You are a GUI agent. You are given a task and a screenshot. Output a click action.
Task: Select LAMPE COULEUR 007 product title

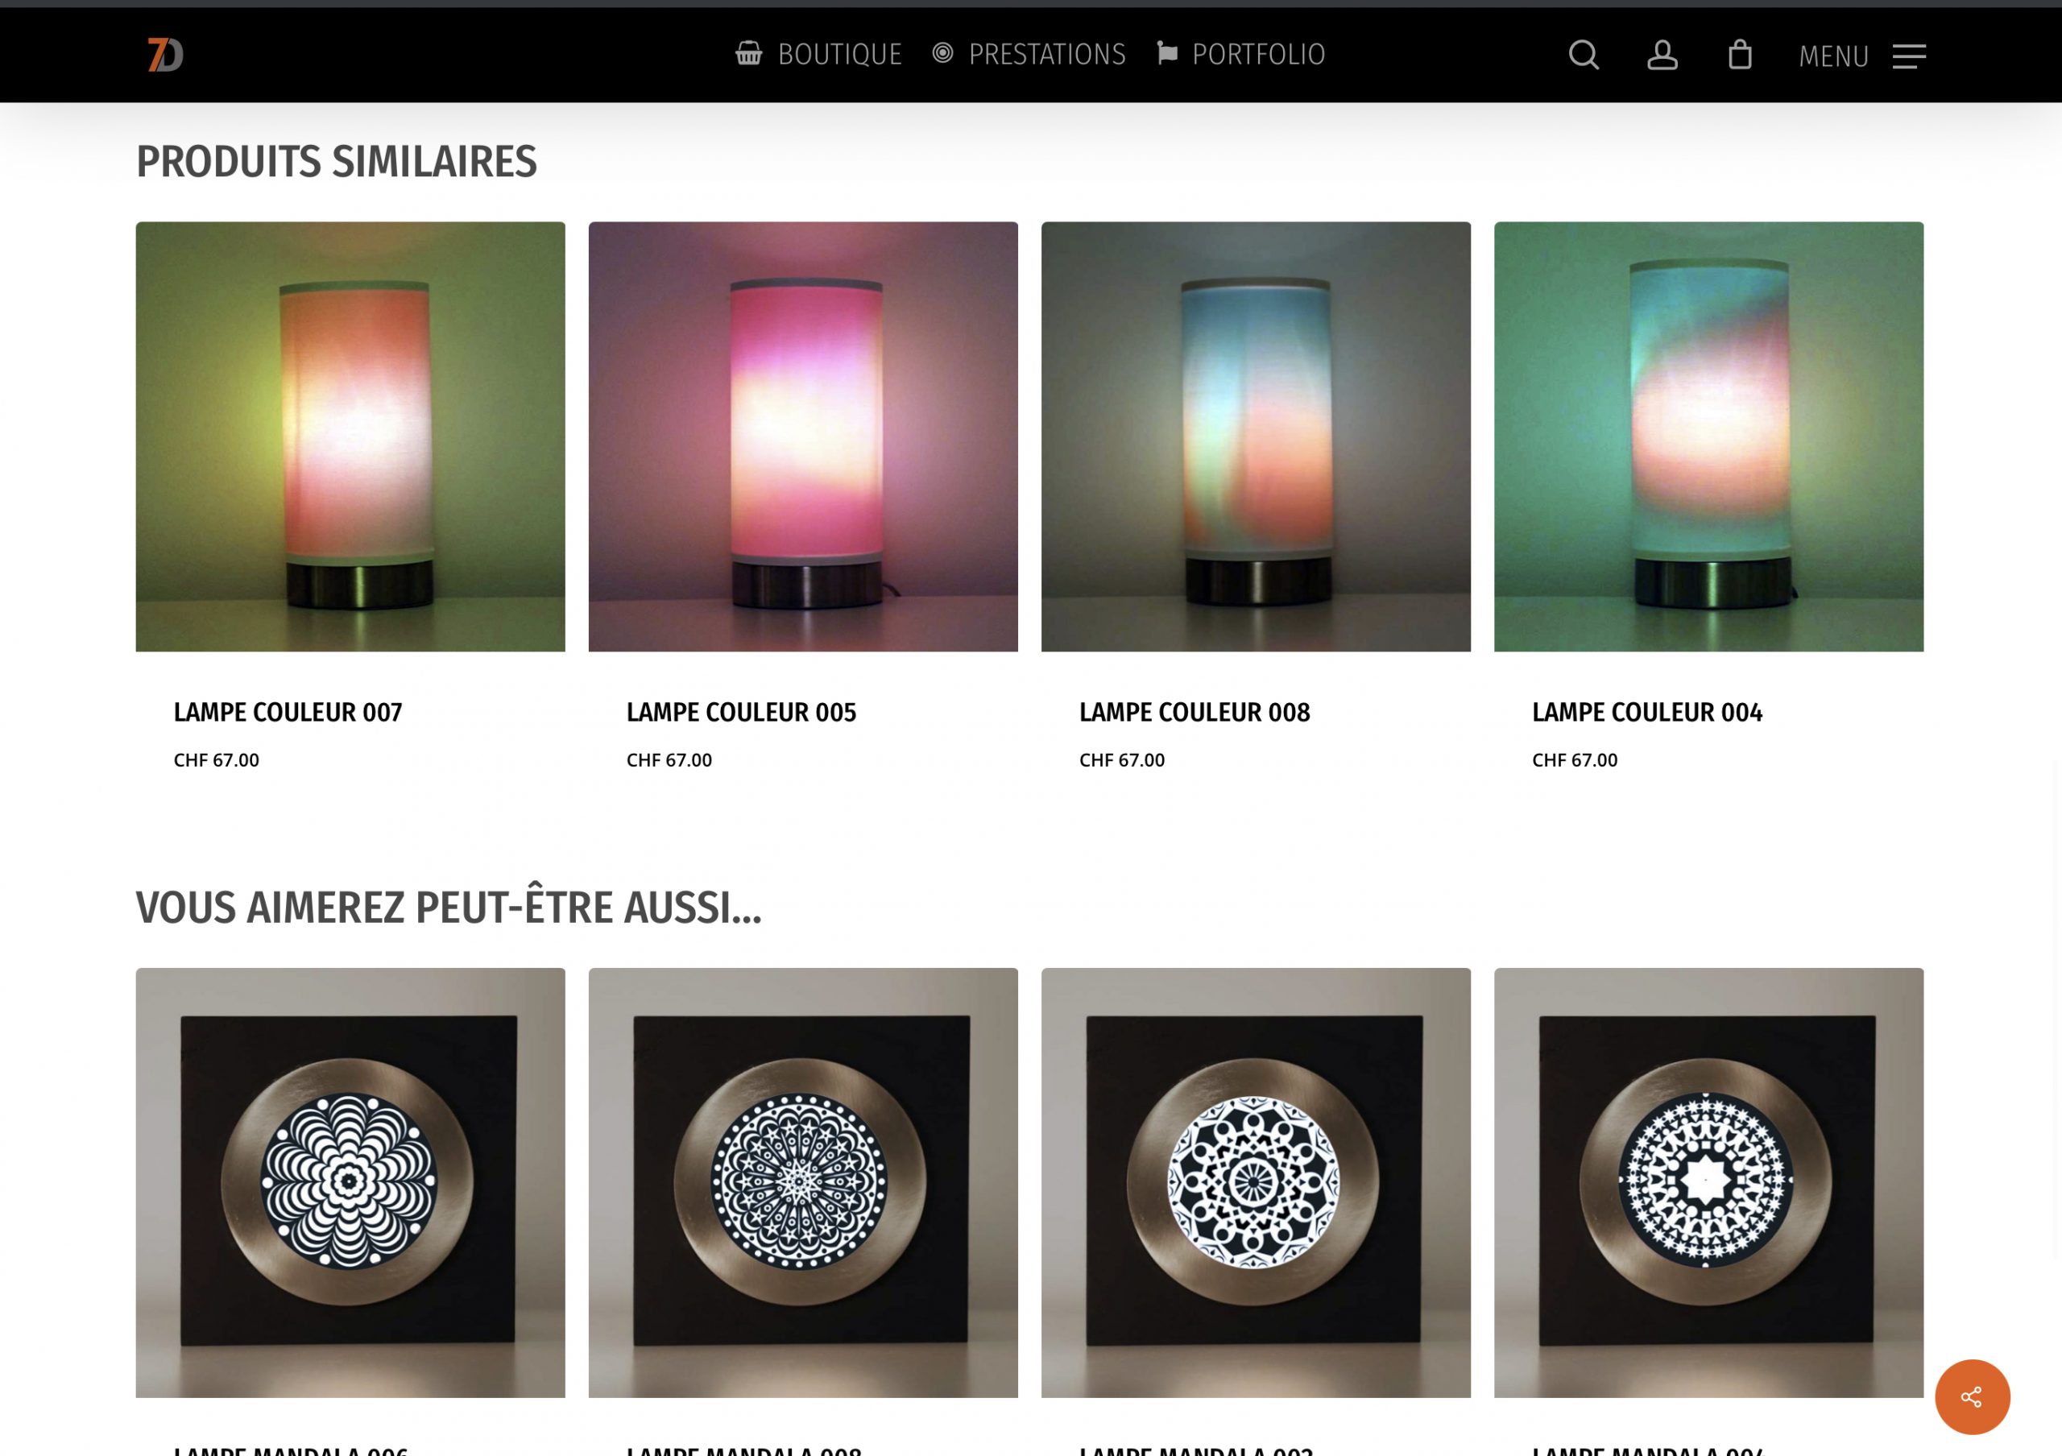(x=288, y=712)
